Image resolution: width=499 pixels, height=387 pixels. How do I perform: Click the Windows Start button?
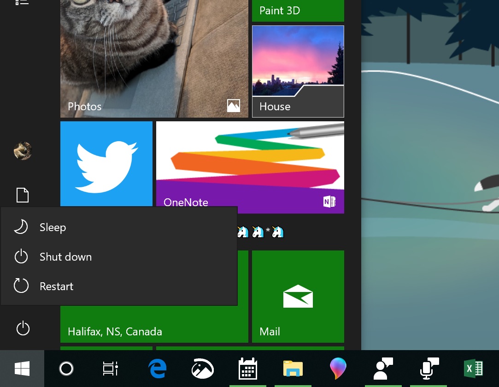(x=22, y=369)
